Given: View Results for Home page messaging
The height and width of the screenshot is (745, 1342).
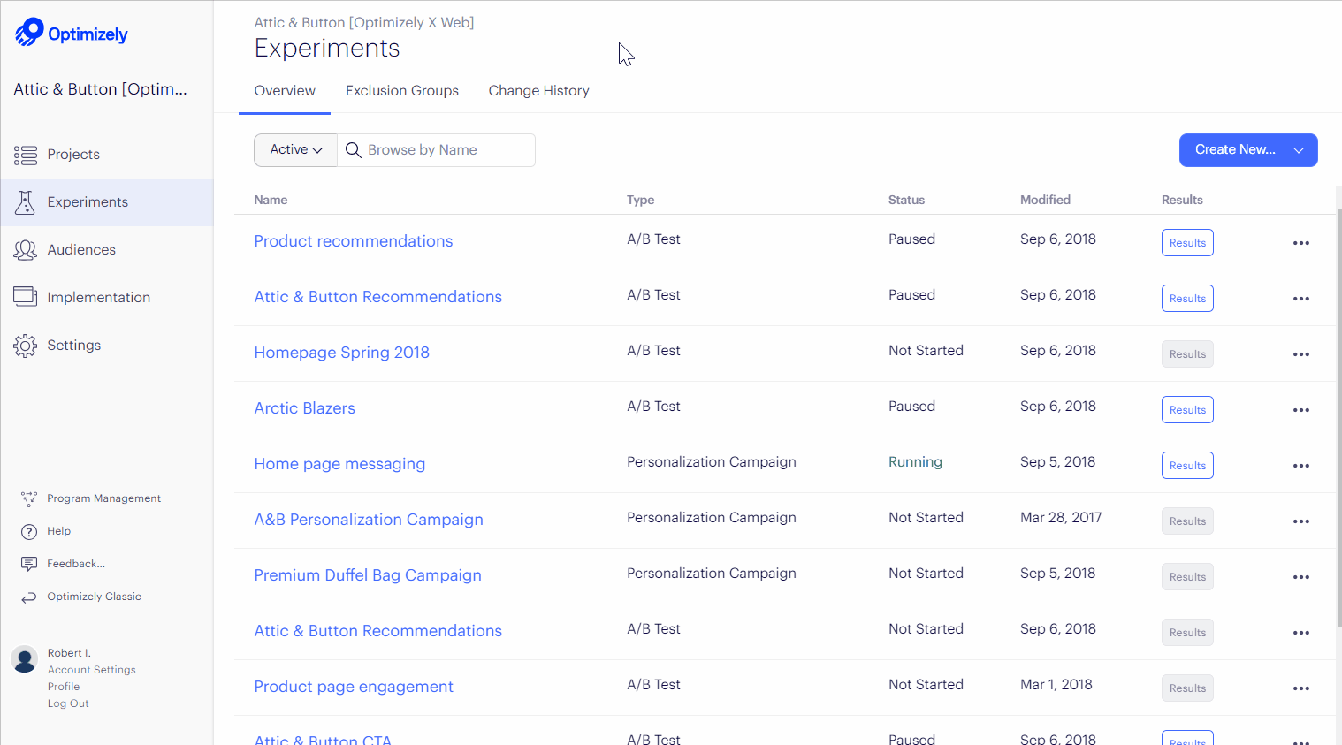Looking at the screenshot, I should [1187, 466].
